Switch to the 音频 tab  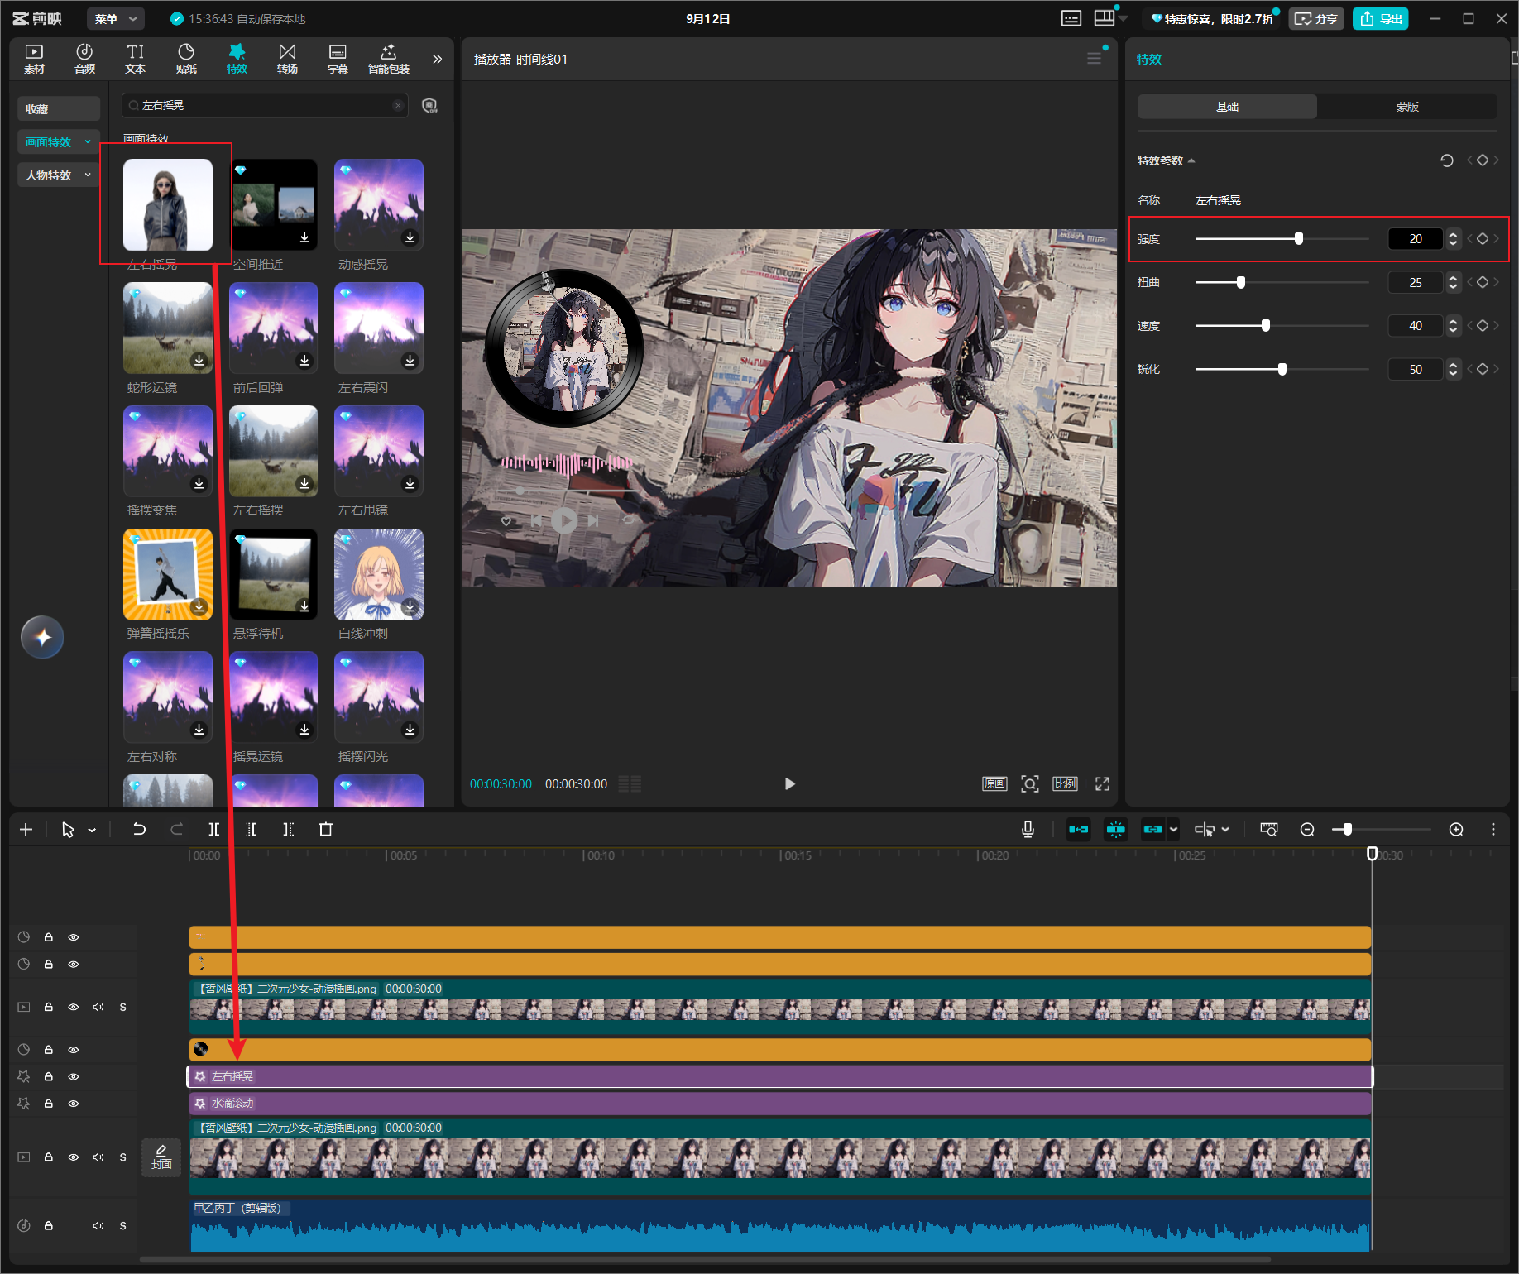tap(84, 59)
